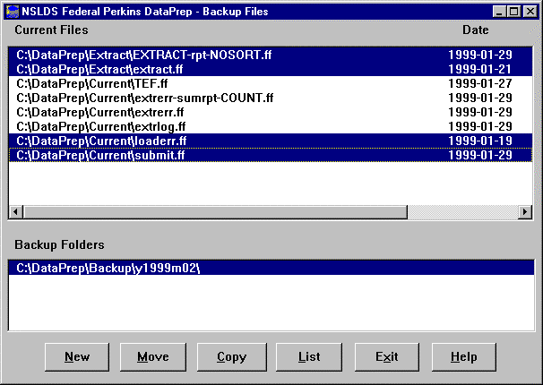Create a new backup folder with New
Screen dimensions: 543x385
[77, 357]
